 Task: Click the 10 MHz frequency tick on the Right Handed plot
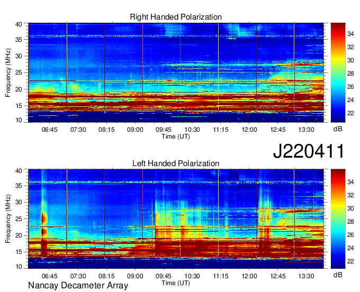pos(19,120)
